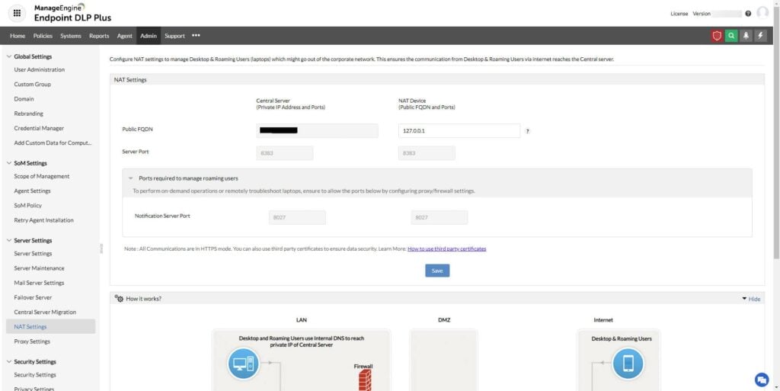The image size is (780, 391).
Task: Hide the How it works panel
Action: pyautogui.click(x=751, y=299)
